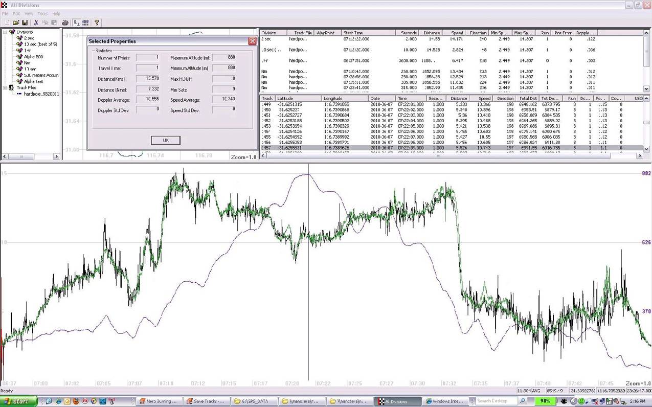Screen dimensions: 652x407
Task: Open the Windows Start menu
Action: pyautogui.click(x=17, y=401)
